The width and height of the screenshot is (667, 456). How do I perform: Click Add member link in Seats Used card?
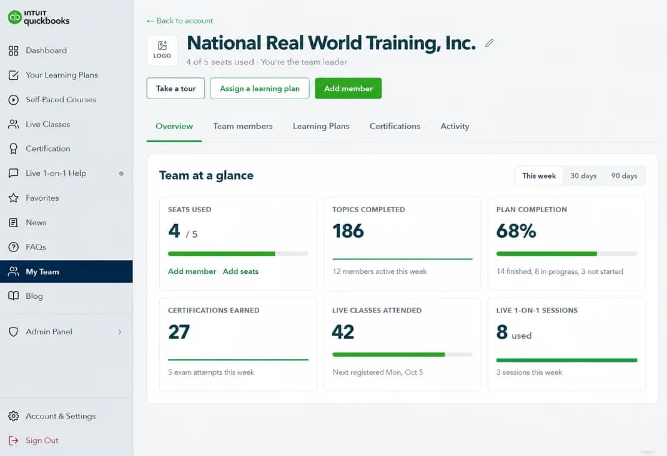192,271
